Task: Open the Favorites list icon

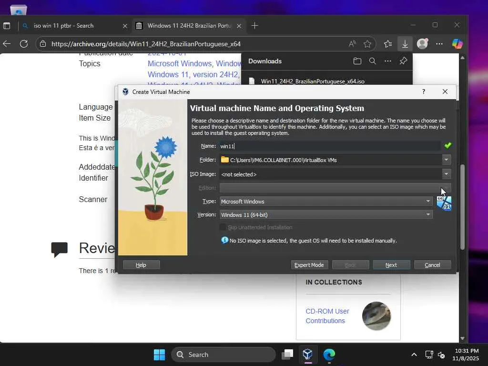Action: point(388,44)
